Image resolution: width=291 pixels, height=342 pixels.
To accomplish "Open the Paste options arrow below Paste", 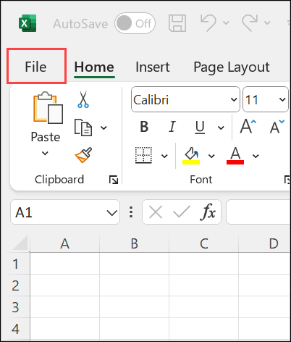I will 45,153.
